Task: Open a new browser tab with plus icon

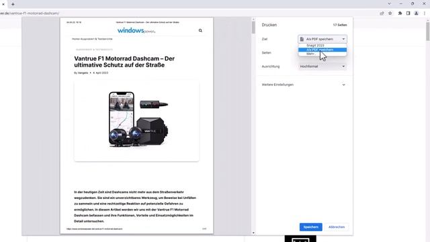Action: pyautogui.click(x=13, y=4)
